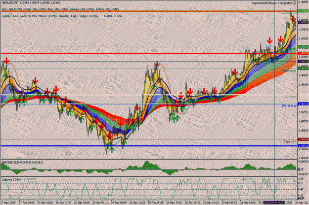The image size is (309, 205).
Task: Click the 'Guppy : LONG' indicator readout
Action: pyautogui.click(x=88, y=16)
